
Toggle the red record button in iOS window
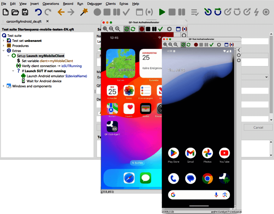click(142, 29)
